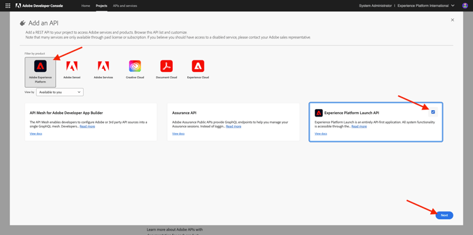Choose the Creative Cloud product icon
The width and height of the screenshot is (473, 235).
(x=135, y=66)
